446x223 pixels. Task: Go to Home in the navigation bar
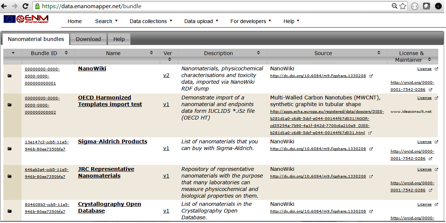tap(75, 21)
